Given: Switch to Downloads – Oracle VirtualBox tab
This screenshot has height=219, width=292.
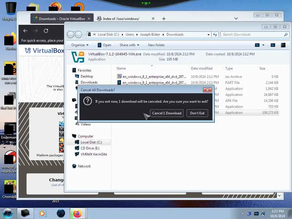Looking at the screenshot, I should 62,19.
